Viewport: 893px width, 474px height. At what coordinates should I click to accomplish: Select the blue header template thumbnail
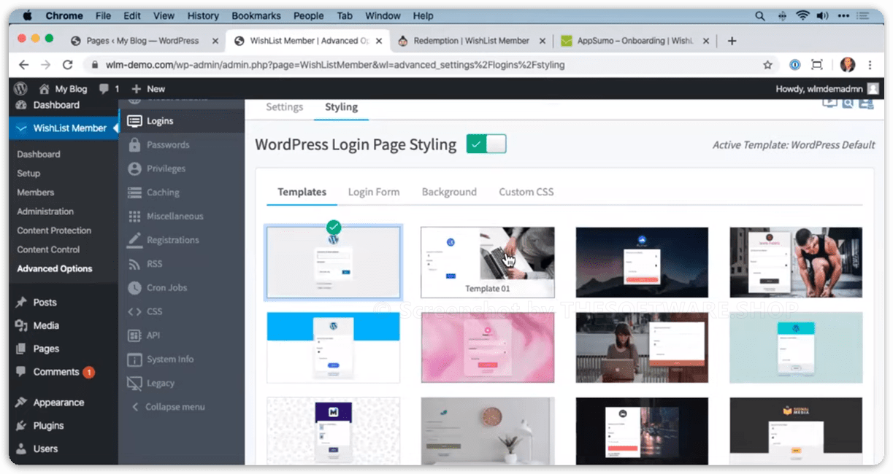pyautogui.click(x=333, y=347)
